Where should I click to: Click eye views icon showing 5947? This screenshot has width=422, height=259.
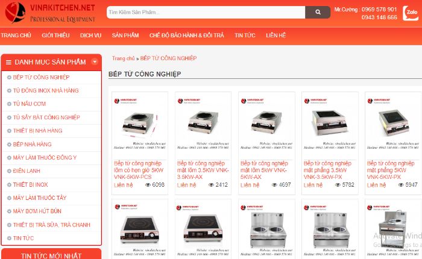[401, 185]
